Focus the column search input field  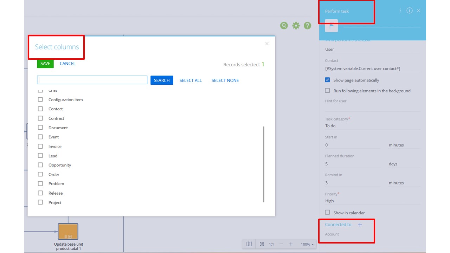(92, 80)
